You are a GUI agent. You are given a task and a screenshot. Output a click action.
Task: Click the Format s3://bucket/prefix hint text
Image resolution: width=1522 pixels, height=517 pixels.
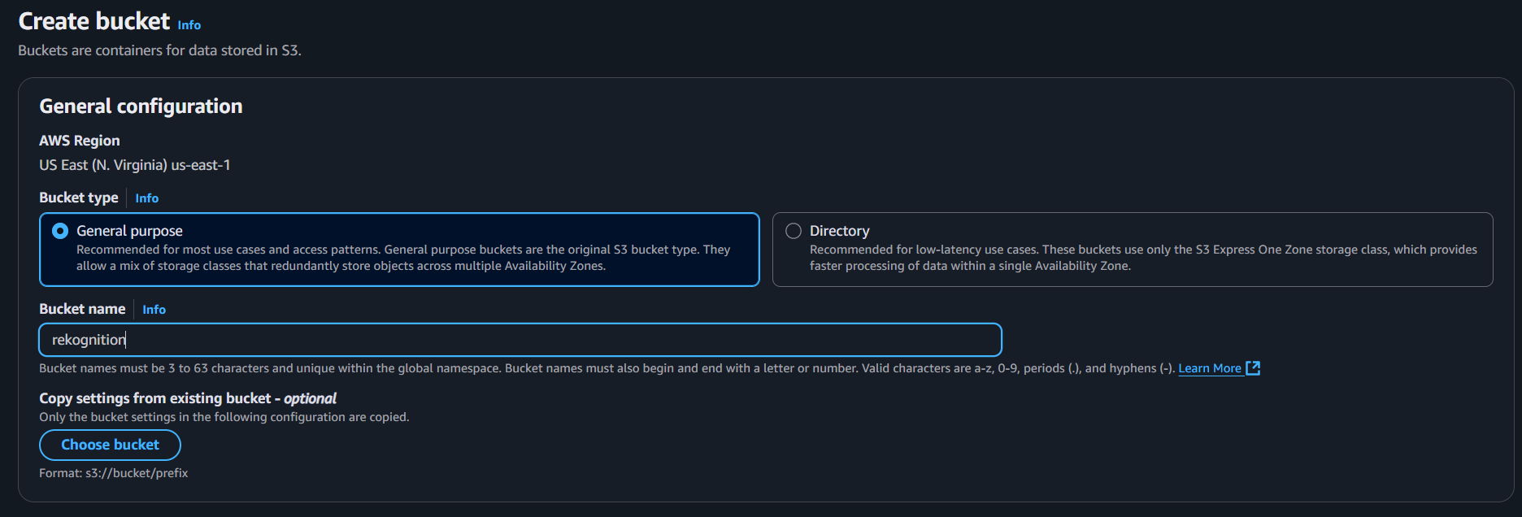pyautogui.click(x=114, y=473)
